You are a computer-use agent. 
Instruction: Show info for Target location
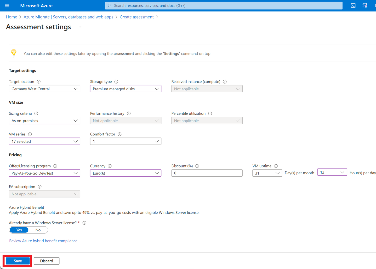(39, 82)
